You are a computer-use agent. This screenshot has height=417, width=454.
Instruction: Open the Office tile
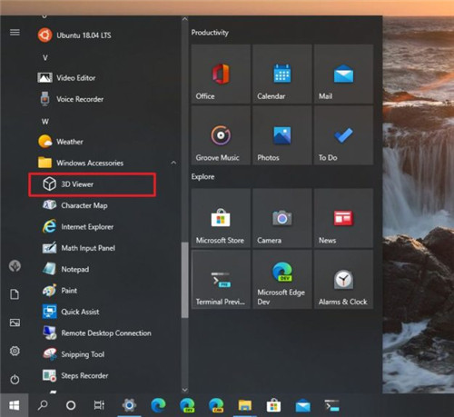pos(221,74)
